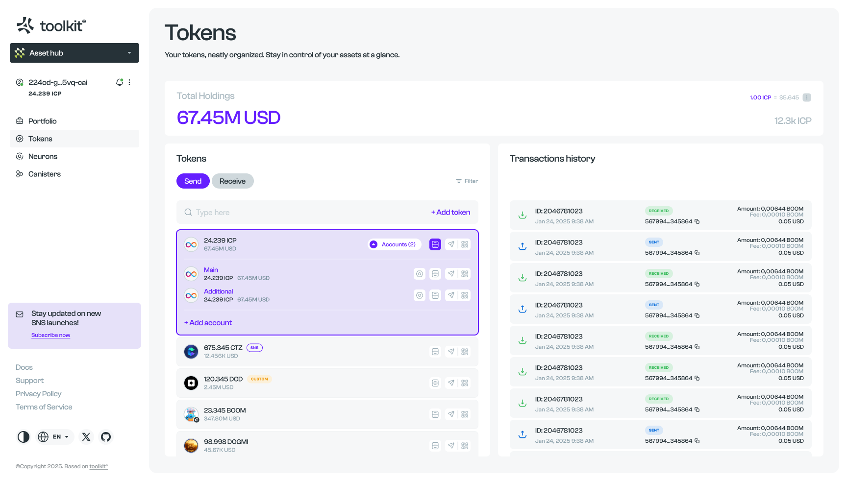Click send icon in DCD token row
This screenshot has height=480, width=847.
[451, 383]
